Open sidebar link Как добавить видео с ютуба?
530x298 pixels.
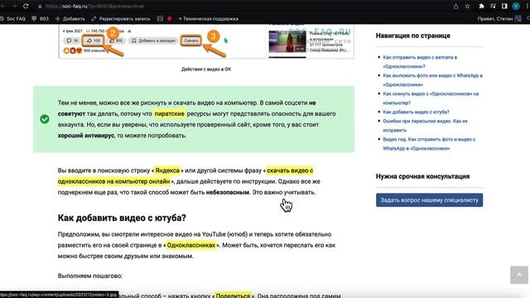pos(416,112)
